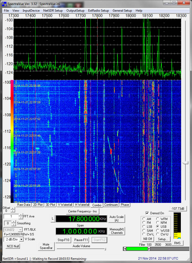
Task: Show the H Waterfall view
Action: [x=82, y=205]
